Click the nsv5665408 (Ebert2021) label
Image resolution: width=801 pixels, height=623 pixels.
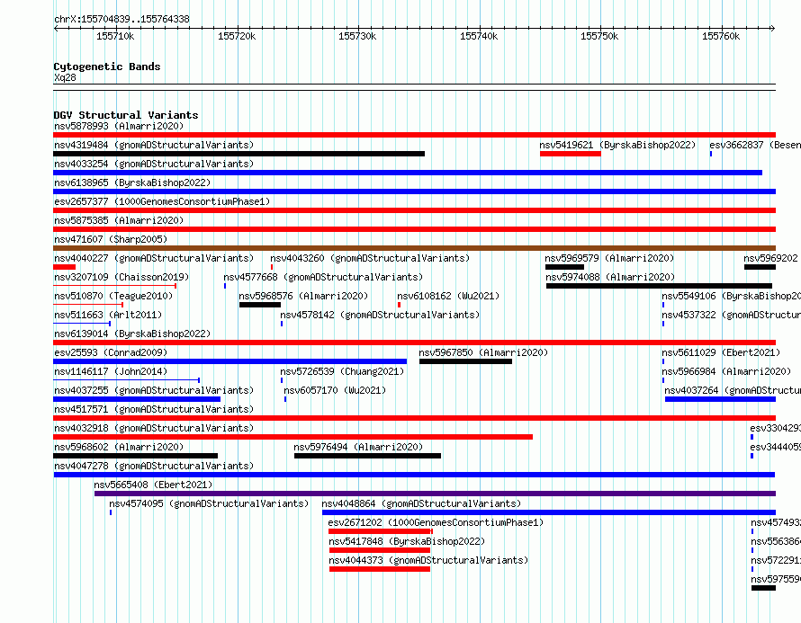(153, 485)
